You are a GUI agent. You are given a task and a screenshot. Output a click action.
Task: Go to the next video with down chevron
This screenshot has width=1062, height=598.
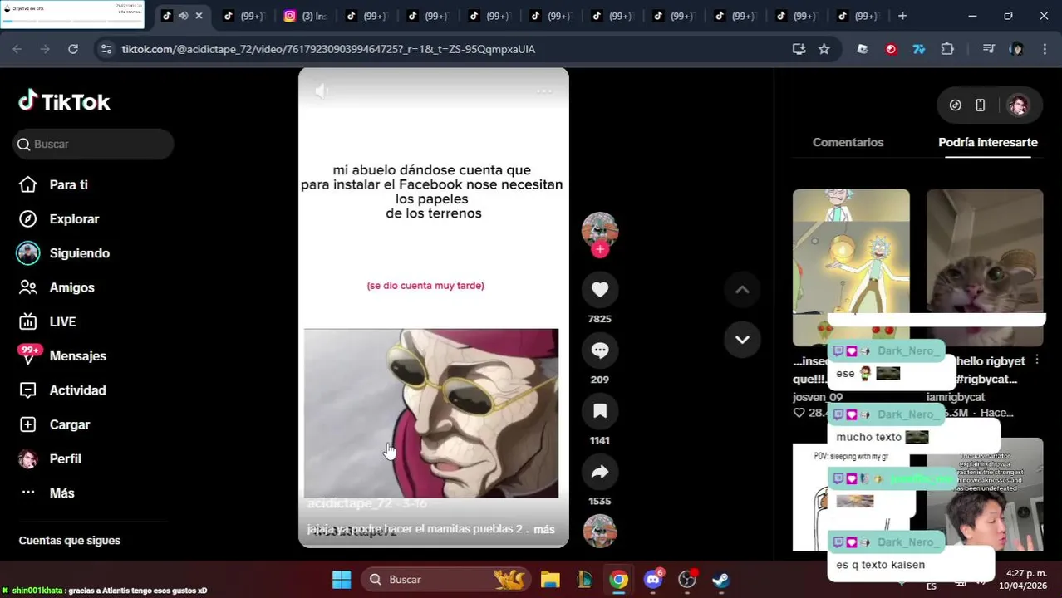pos(742,339)
